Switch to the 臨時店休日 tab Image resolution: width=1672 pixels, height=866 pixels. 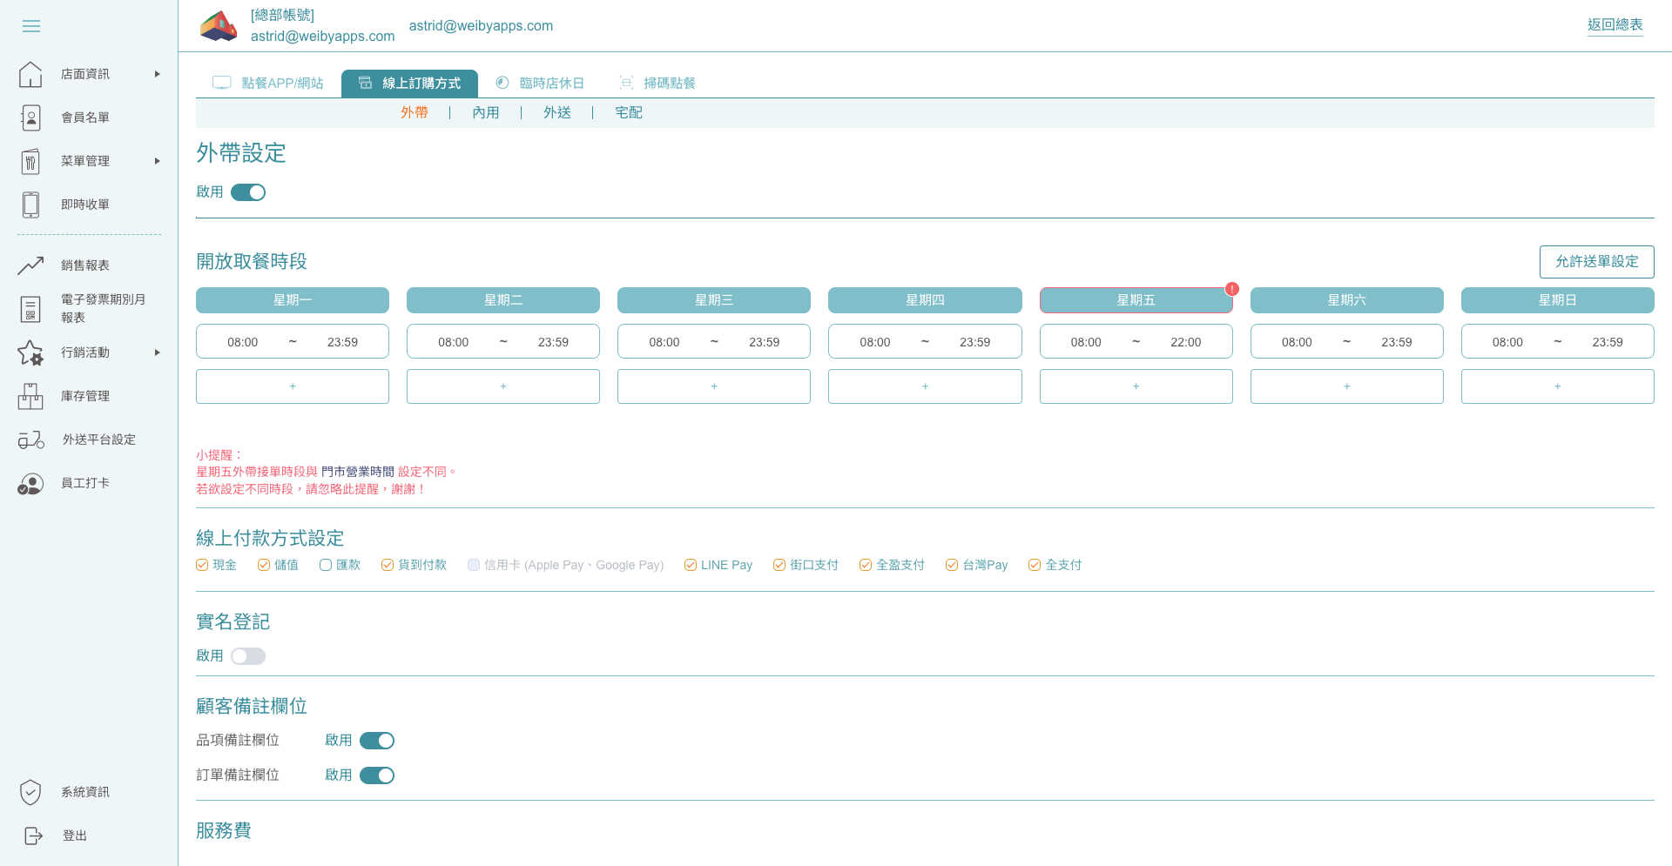click(x=540, y=84)
